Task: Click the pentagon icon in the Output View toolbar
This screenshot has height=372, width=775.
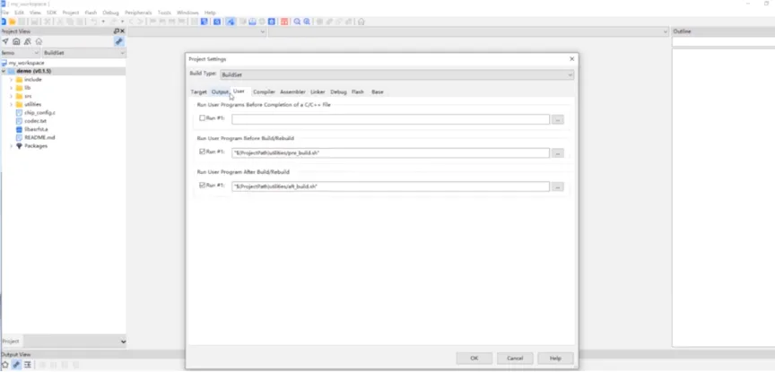Action: 5,365
